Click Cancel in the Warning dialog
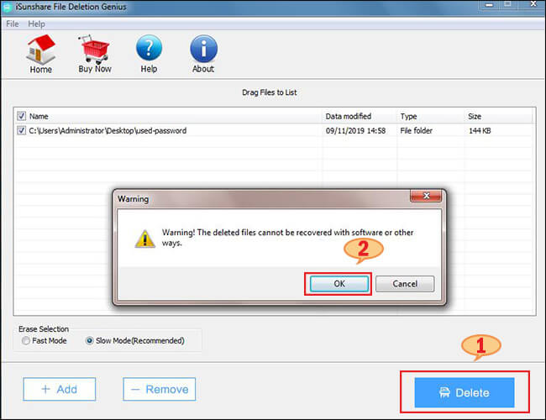 click(405, 284)
